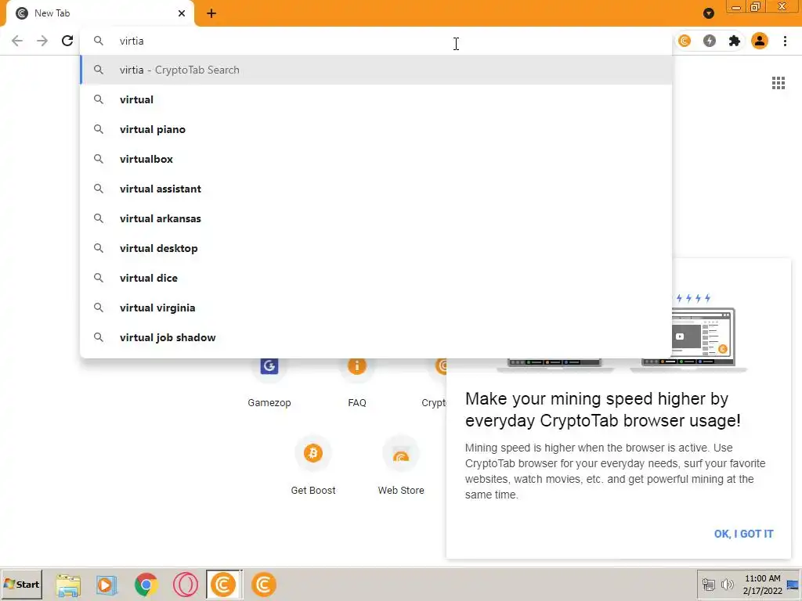
Task: Open the media player taskbar icon
Action: tap(107, 585)
